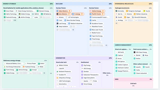Click the Other novel generation block
160x90 pixels.
tap(107, 74)
